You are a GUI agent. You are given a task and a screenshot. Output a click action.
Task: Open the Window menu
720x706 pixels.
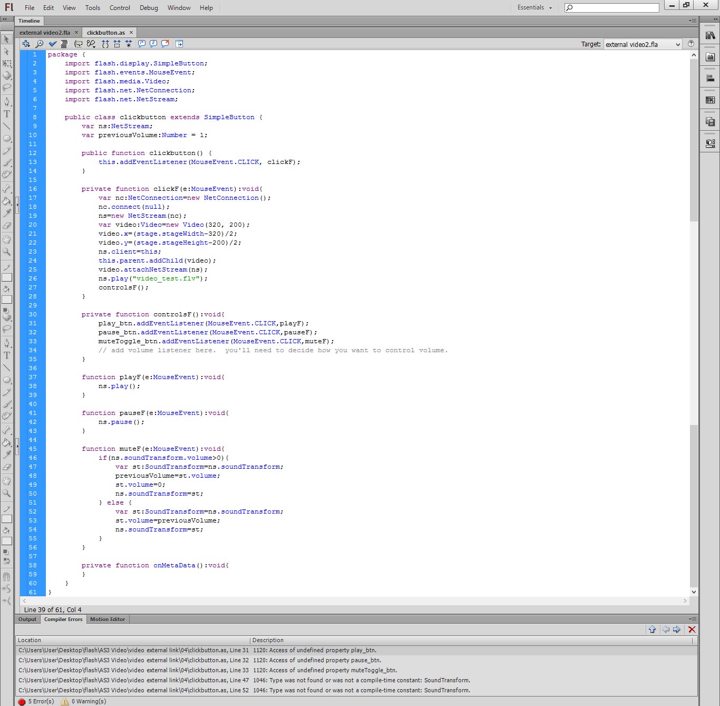pos(179,8)
